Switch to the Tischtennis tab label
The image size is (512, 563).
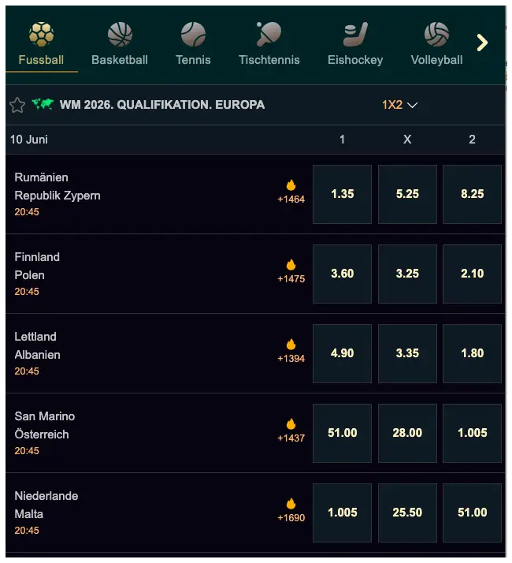(x=269, y=60)
